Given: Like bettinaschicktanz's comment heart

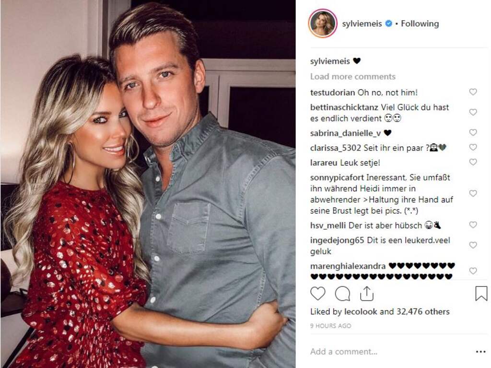Looking at the screenshot, I should [473, 112].
